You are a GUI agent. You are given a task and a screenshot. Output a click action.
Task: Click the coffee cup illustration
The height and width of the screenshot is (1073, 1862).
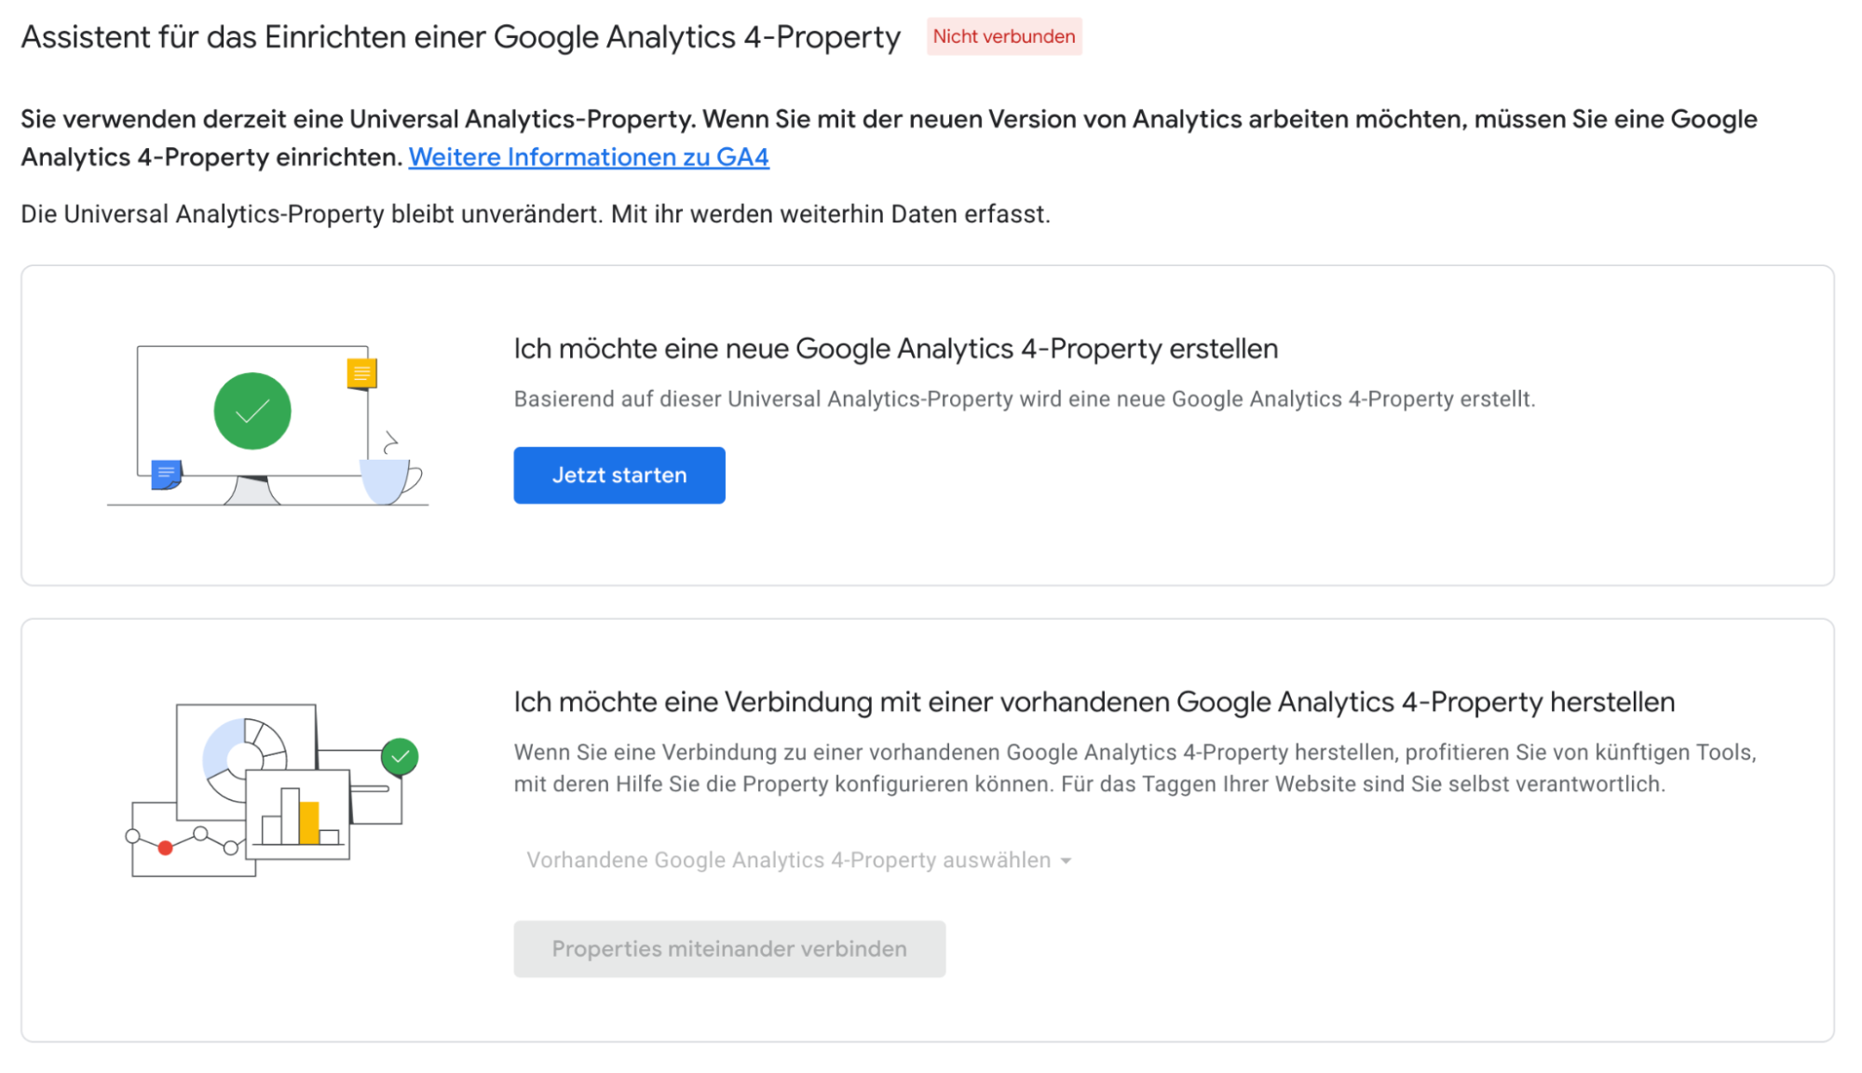click(391, 478)
